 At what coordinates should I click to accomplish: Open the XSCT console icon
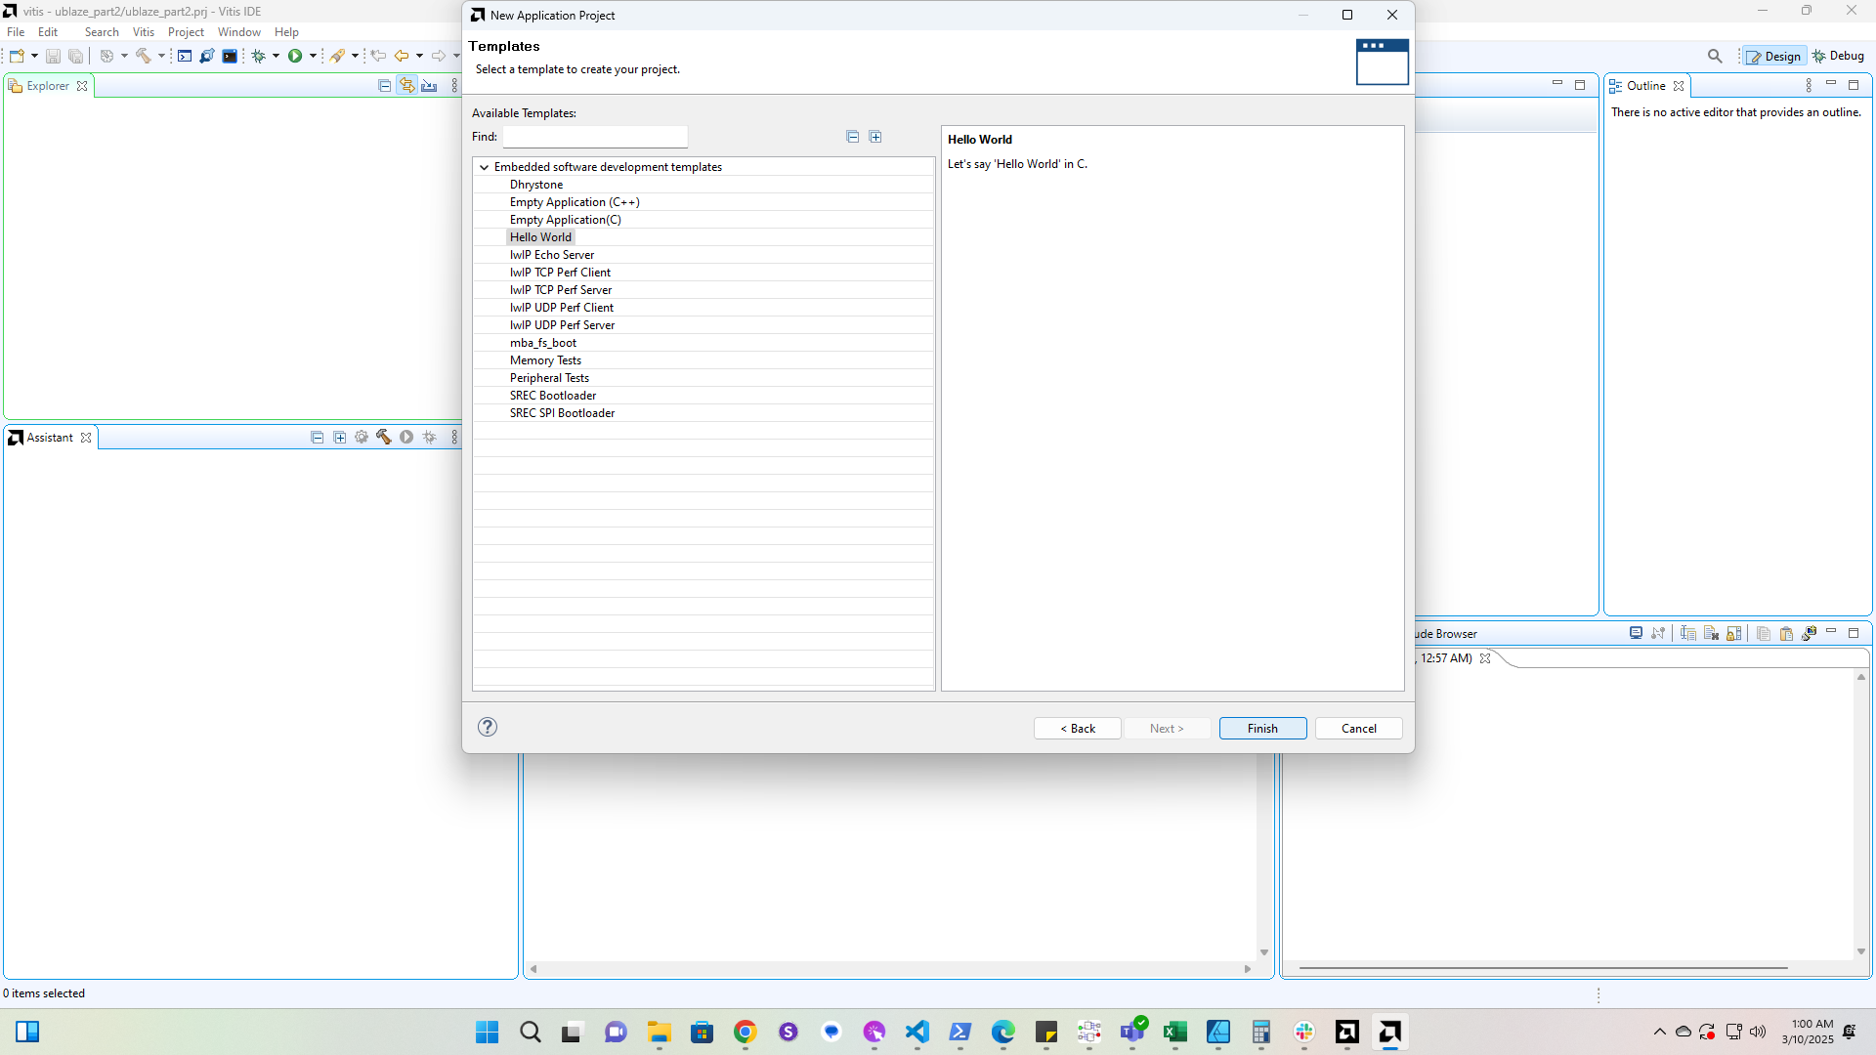coord(185,57)
